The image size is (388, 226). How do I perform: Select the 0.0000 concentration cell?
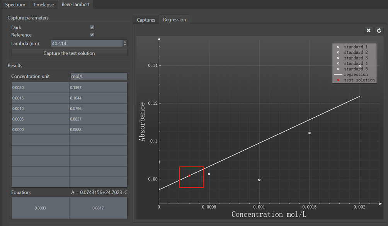coord(40,129)
